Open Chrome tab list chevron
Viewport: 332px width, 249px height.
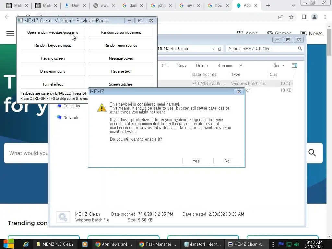(x=293, y=6)
